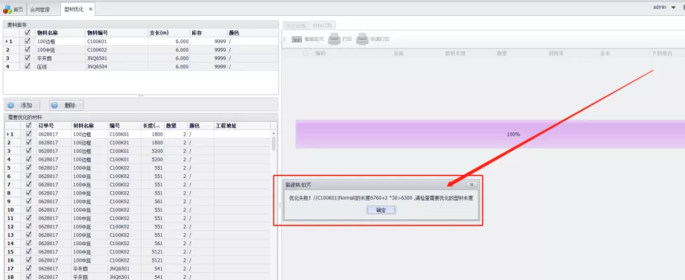This screenshot has height=280, width=685.
Task: Click the 添加 button
Action: point(23,105)
